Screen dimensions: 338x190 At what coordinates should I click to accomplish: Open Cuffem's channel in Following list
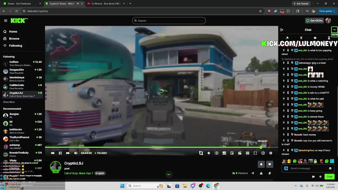pos(22,64)
